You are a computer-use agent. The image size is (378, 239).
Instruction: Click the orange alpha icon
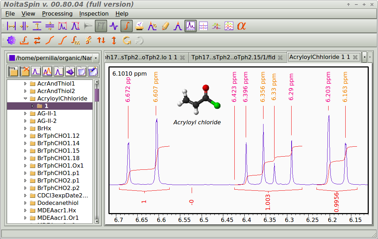tap(242, 26)
